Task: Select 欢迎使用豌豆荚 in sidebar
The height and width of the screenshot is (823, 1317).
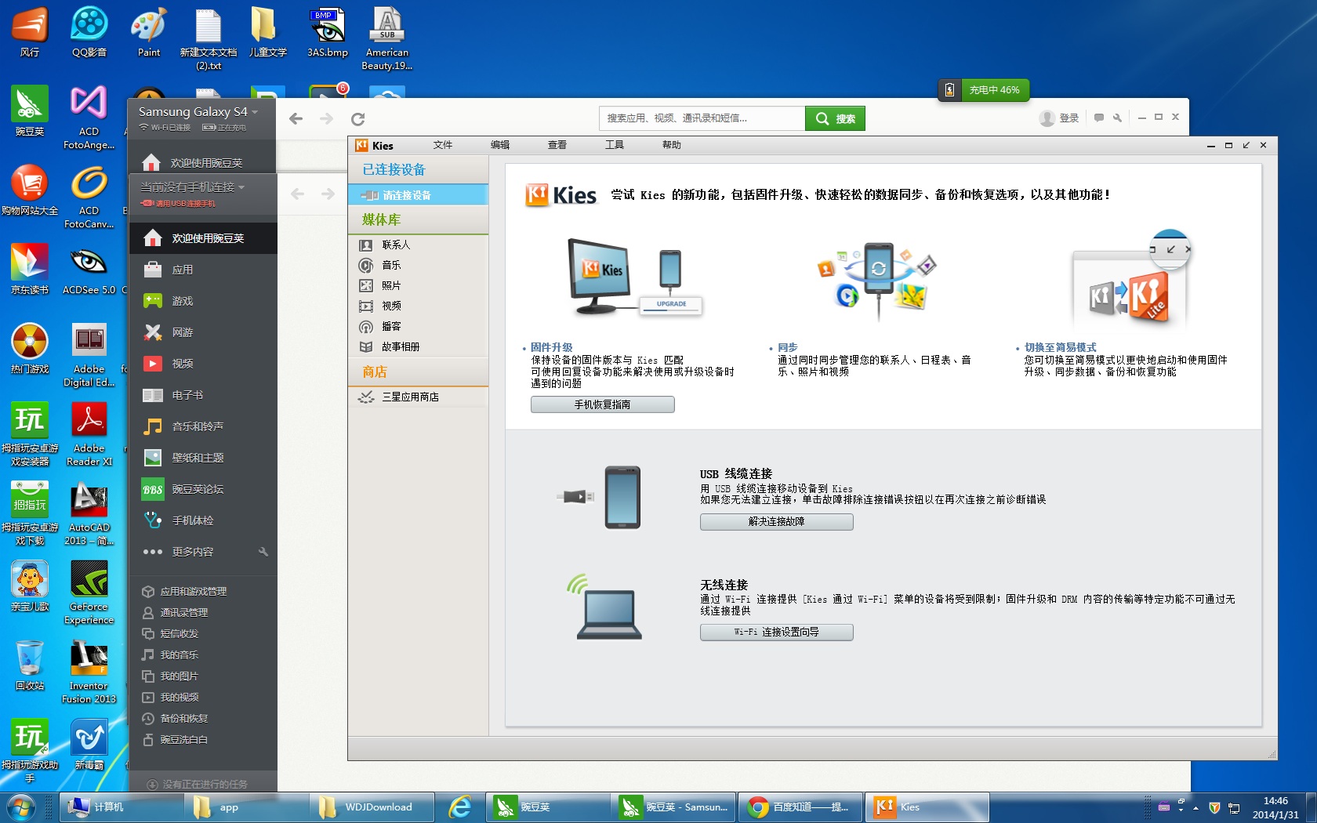Action: point(203,238)
